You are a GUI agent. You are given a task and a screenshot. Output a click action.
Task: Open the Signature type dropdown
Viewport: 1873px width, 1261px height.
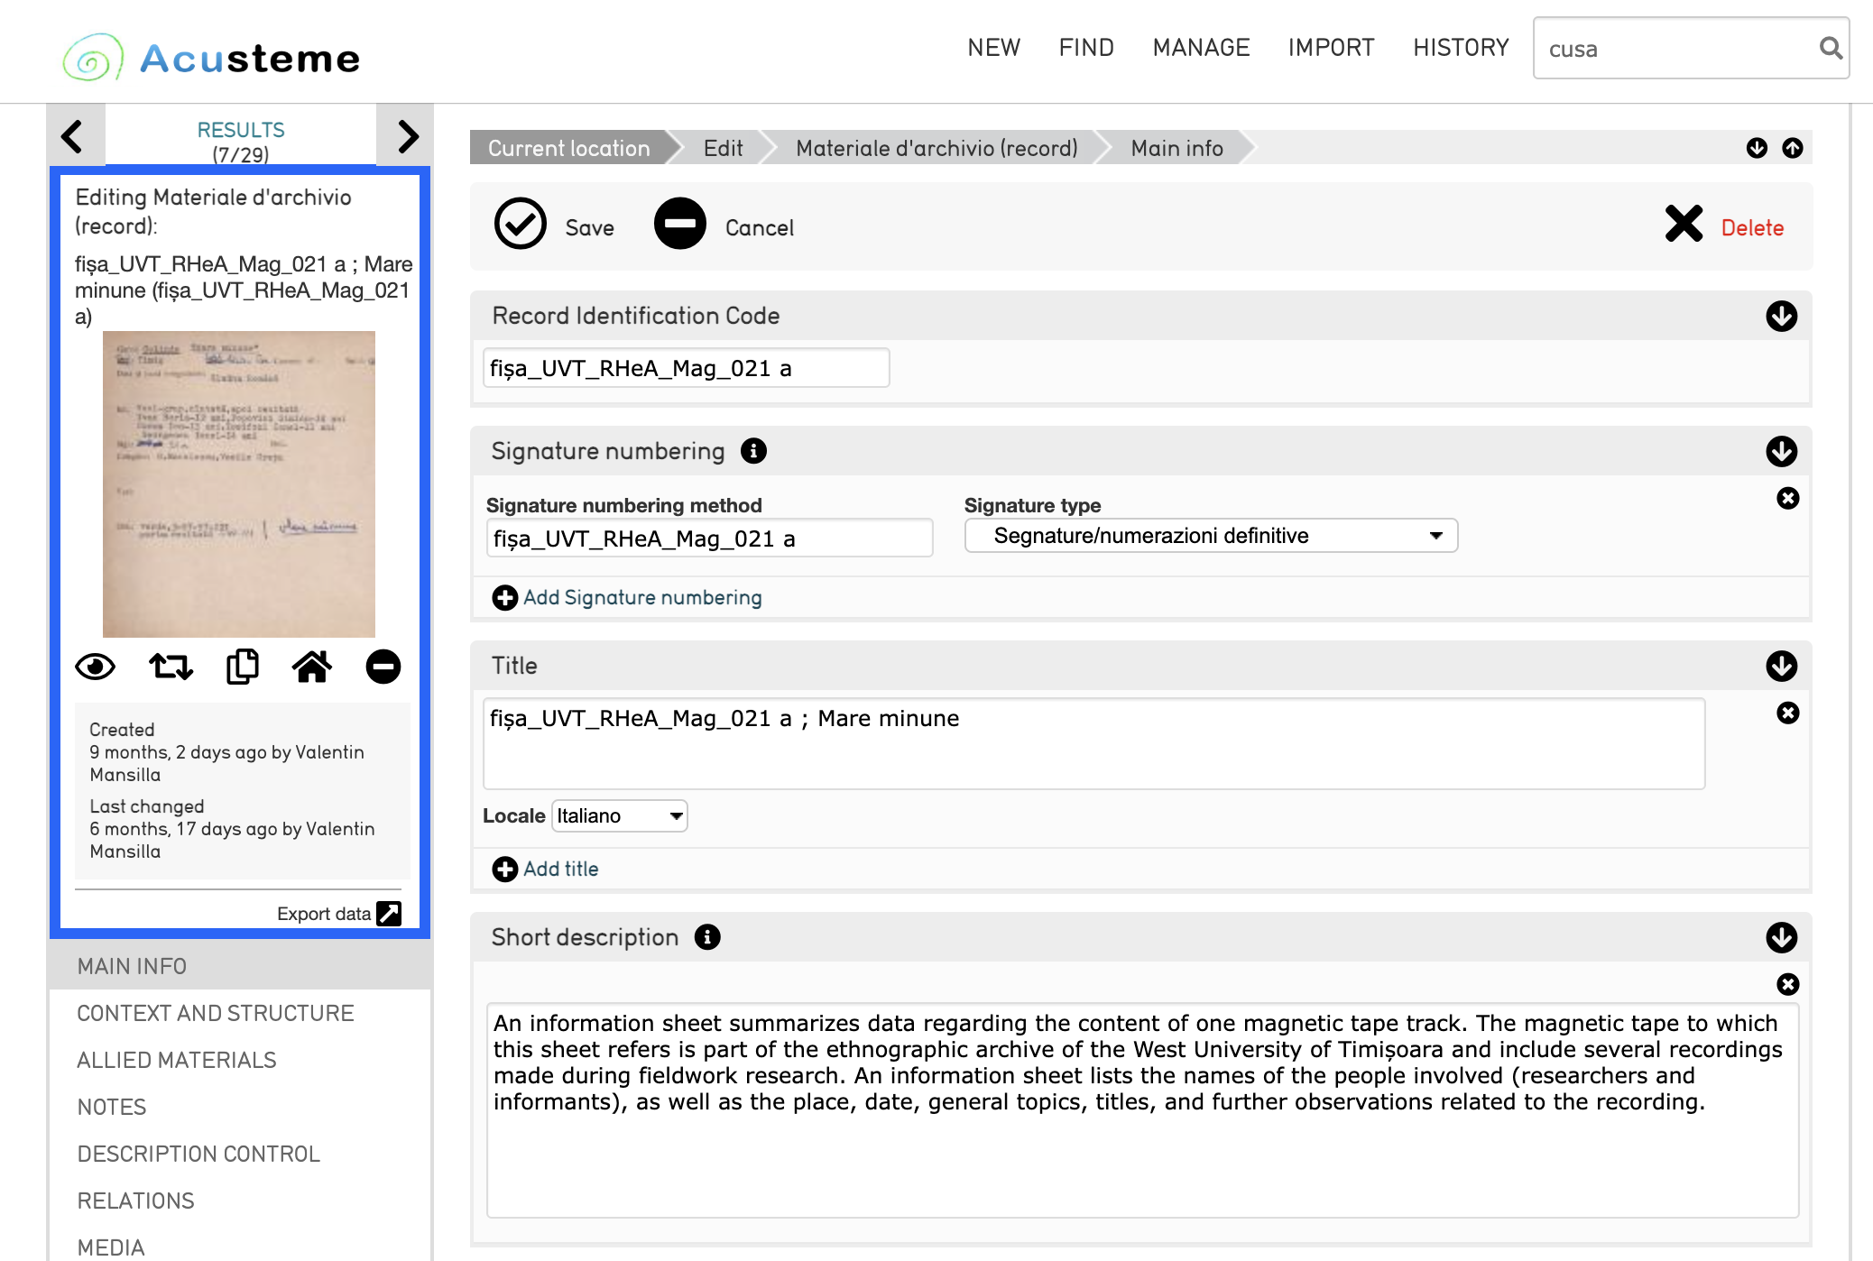point(1211,536)
